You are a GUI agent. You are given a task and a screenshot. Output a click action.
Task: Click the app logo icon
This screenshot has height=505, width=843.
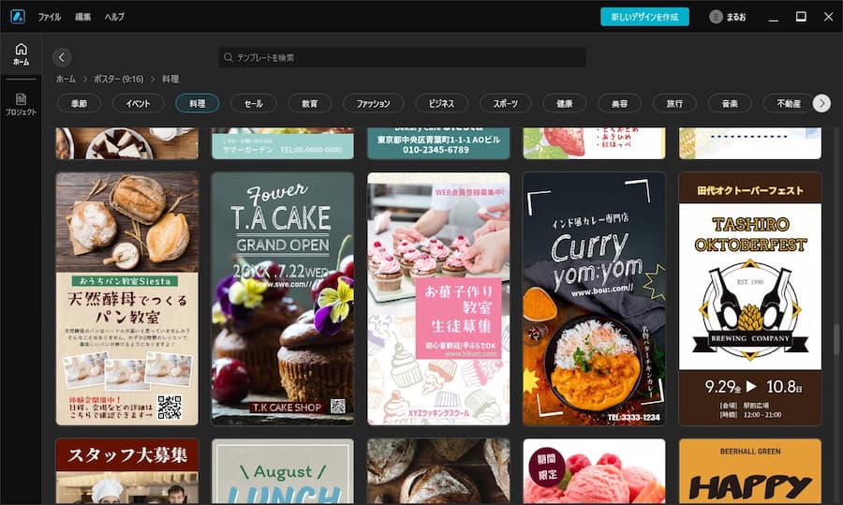[18, 17]
